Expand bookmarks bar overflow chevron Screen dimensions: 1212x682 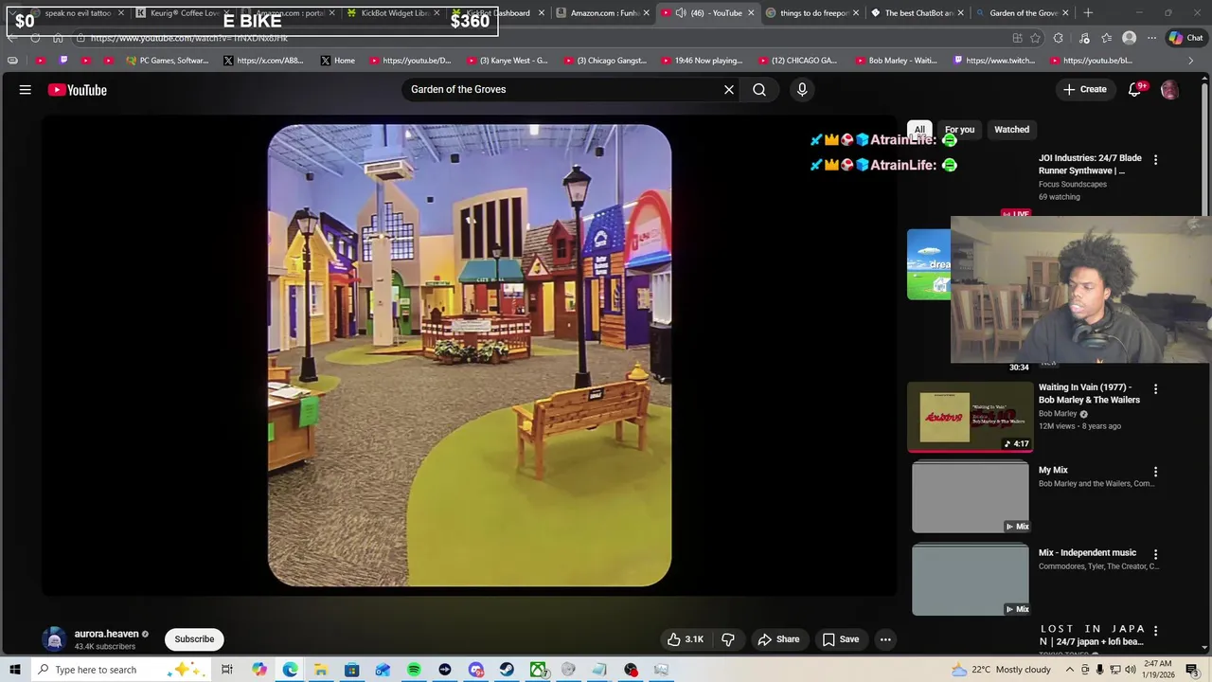[1191, 61]
